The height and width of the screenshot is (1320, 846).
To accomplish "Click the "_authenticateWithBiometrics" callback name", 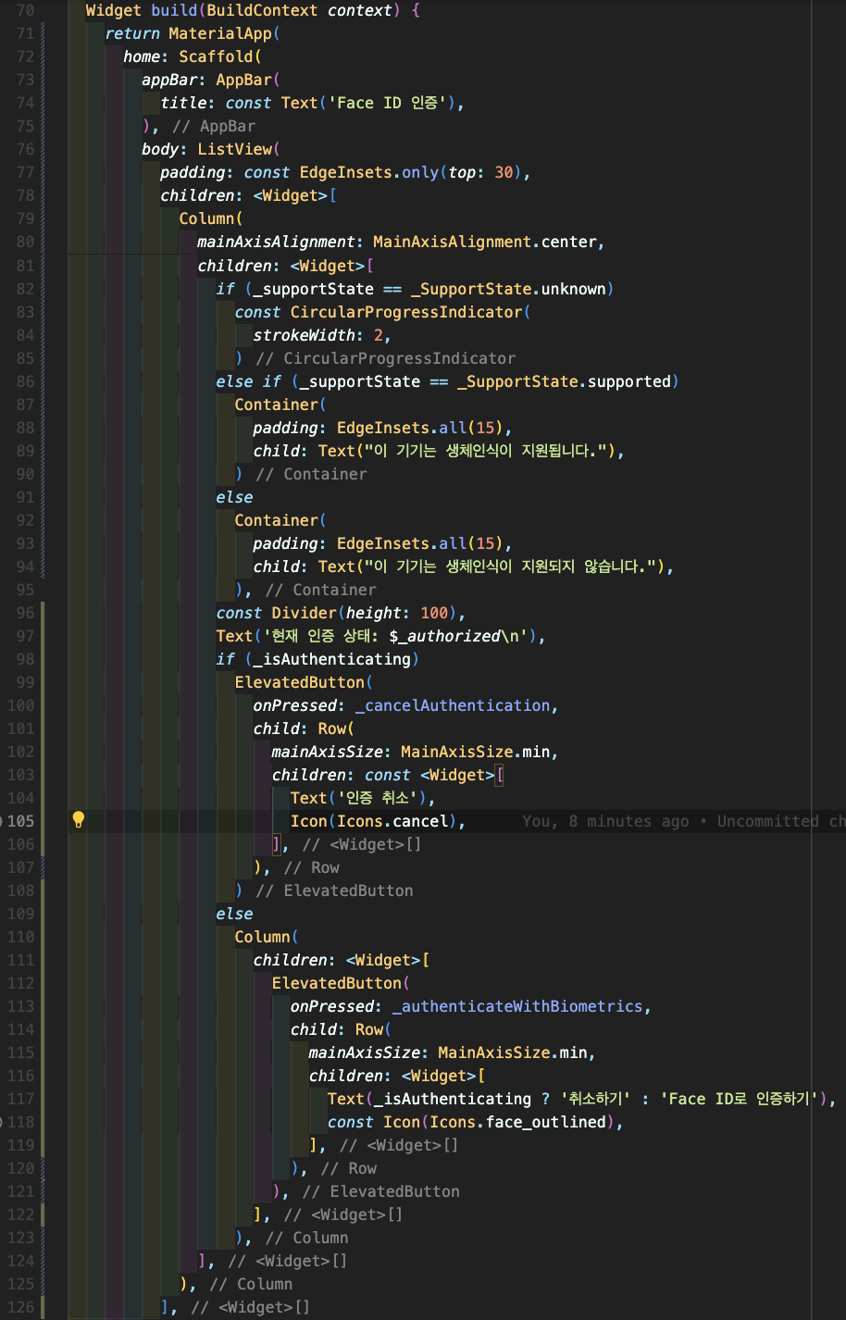I will tap(517, 1006).
